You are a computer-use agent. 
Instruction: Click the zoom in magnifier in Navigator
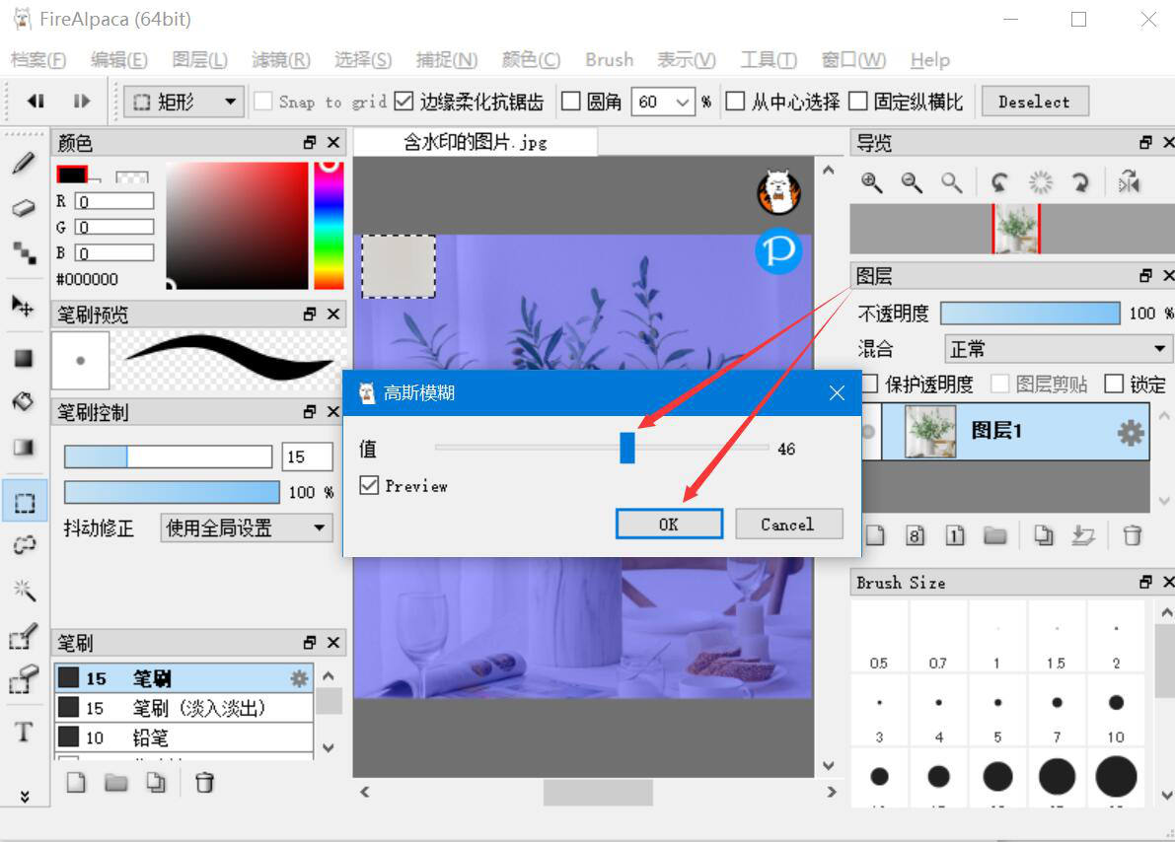871,182
